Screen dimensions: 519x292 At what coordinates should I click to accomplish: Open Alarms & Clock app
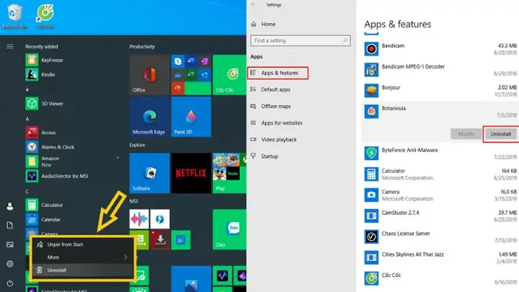tap(50, 147)
